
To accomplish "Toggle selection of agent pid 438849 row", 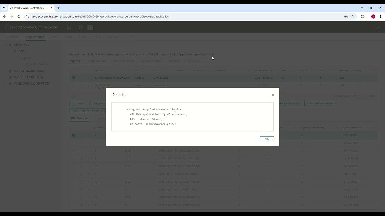I will tap(73, 78).
